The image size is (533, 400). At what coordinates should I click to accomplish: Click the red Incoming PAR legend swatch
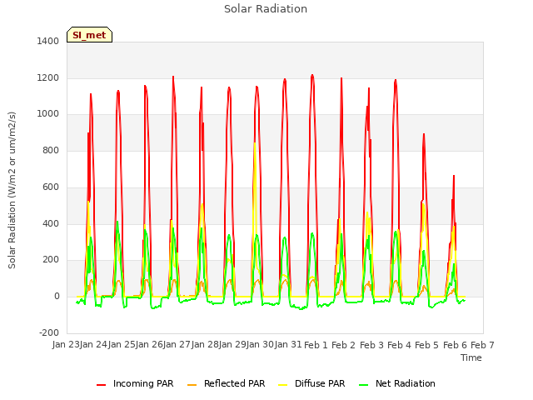pos(102,385)
